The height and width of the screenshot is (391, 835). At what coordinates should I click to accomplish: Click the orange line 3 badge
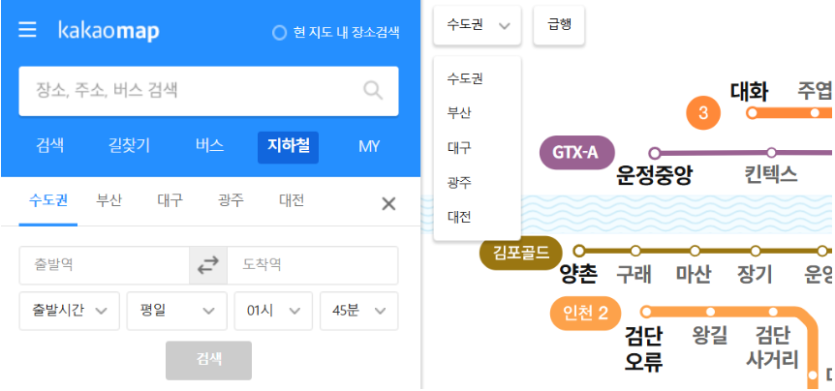click(x=703, y=113)
